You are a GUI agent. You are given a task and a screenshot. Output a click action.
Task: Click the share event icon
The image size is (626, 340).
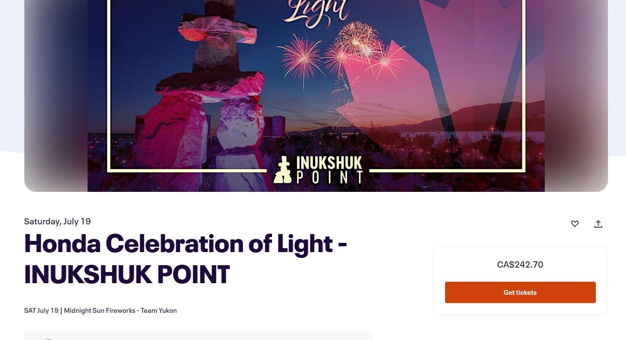pos(598,224)
